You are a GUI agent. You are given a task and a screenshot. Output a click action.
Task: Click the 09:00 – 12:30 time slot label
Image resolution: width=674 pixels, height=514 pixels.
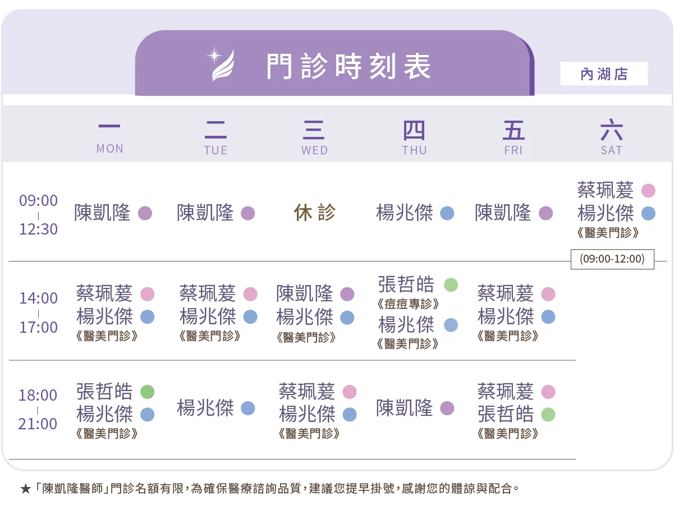pyautogui.click(x=38, y=214)
